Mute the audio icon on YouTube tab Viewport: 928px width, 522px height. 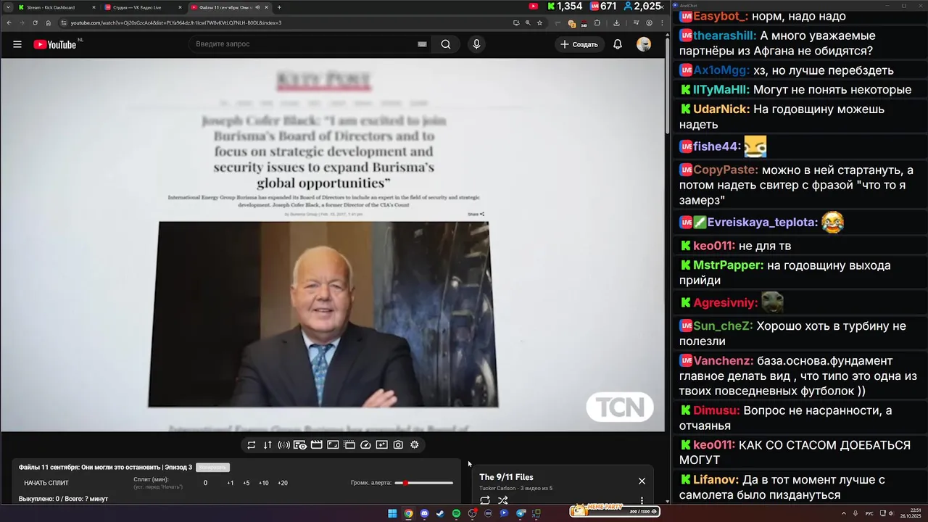coord(257,7)
